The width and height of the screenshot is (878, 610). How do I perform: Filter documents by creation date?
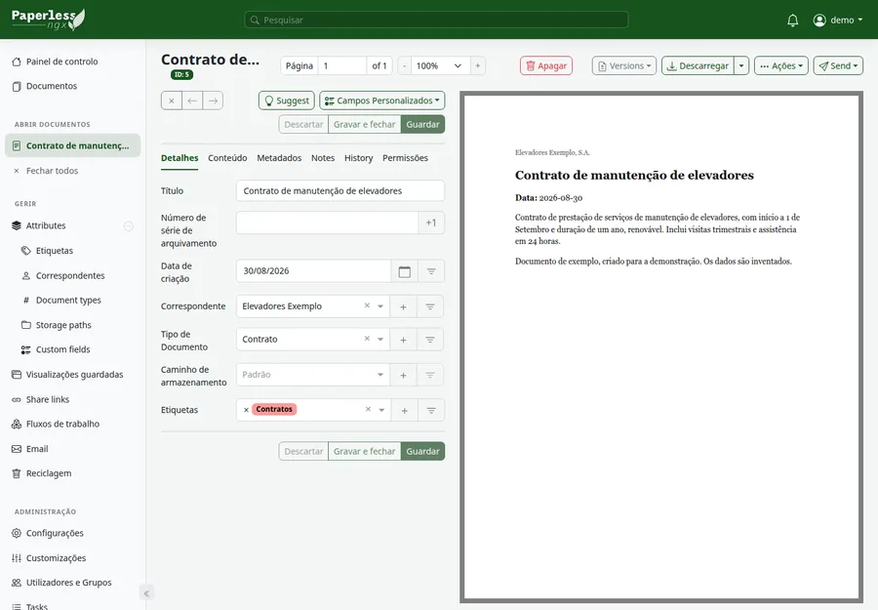tap(431, 271)
